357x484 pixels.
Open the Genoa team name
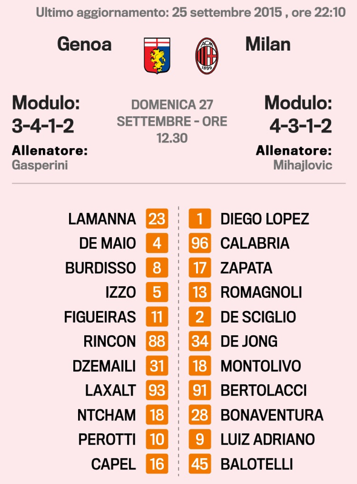click(84, 44)
